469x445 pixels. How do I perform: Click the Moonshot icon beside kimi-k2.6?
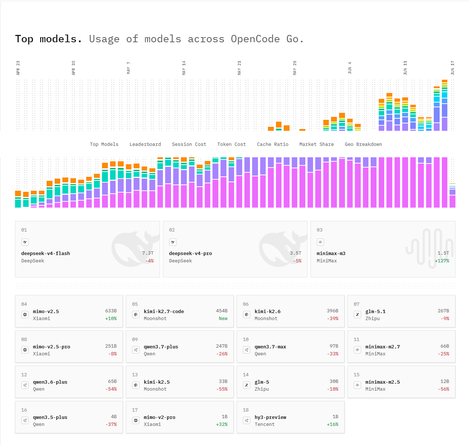[x=247, y=315]
